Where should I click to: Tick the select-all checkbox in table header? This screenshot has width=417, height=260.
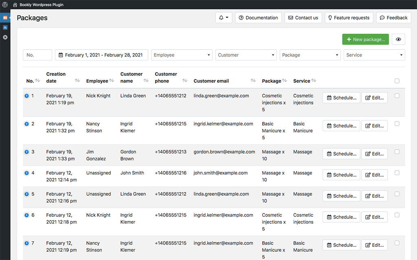tap(397, 81)
